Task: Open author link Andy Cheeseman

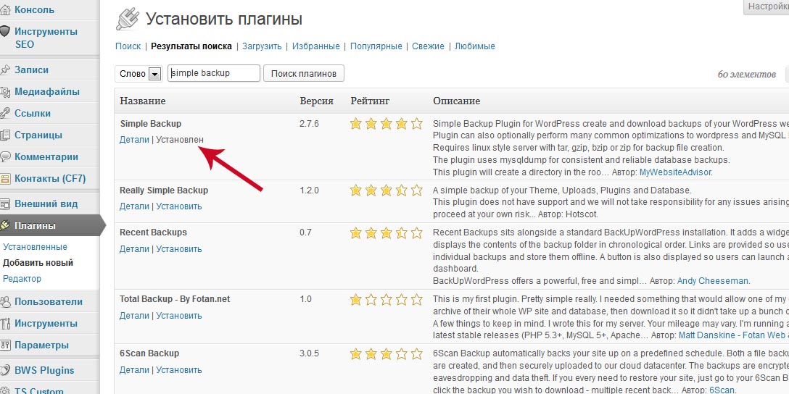Action: click(x=713, y=280)
